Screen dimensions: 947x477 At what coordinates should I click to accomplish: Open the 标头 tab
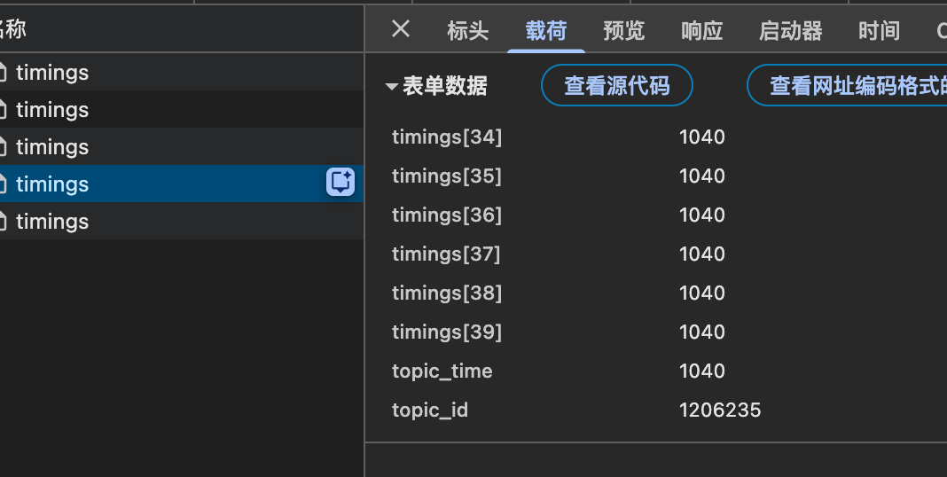point(467,30)
